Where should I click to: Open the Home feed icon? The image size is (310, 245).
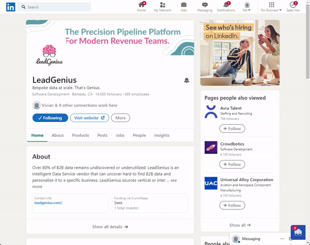pyautogui.click(x=142, y=7)
